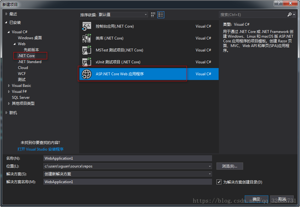Click Visual C# label in 类库 row

tap(203, 38)
